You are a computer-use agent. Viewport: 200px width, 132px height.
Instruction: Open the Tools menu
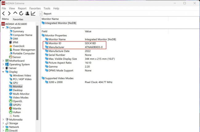47,8
